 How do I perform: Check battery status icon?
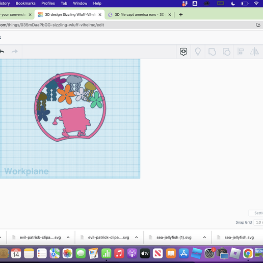click(x=245, y=4)
